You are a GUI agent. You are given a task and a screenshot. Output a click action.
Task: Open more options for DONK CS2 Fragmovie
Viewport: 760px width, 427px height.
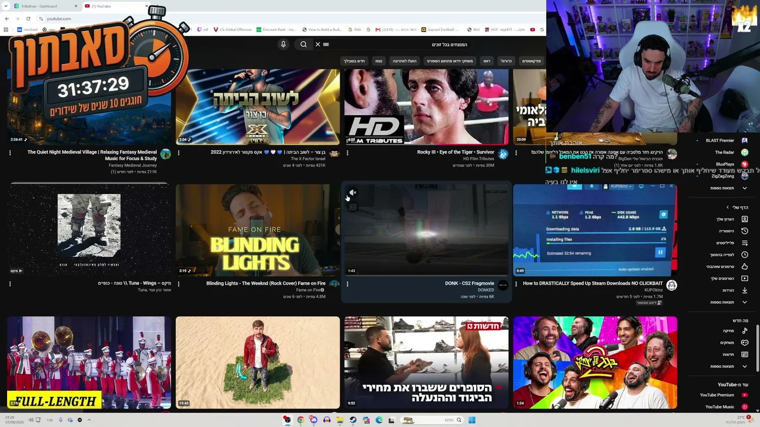pyautogui.click(x=347, y=284)
